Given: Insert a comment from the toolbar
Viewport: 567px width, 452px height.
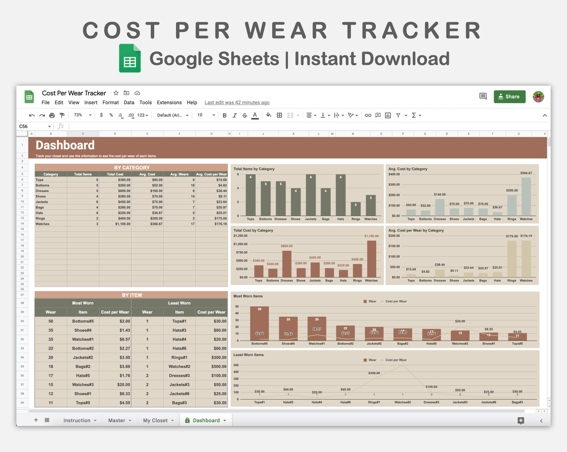Looking at the screenshot, I should (378, 115).
